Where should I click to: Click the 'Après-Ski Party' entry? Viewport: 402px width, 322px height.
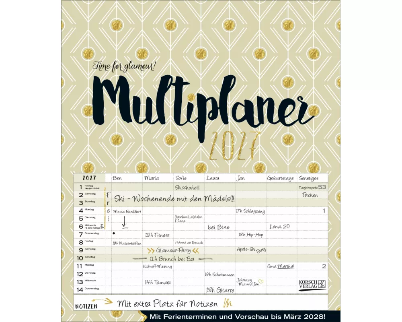251,249
